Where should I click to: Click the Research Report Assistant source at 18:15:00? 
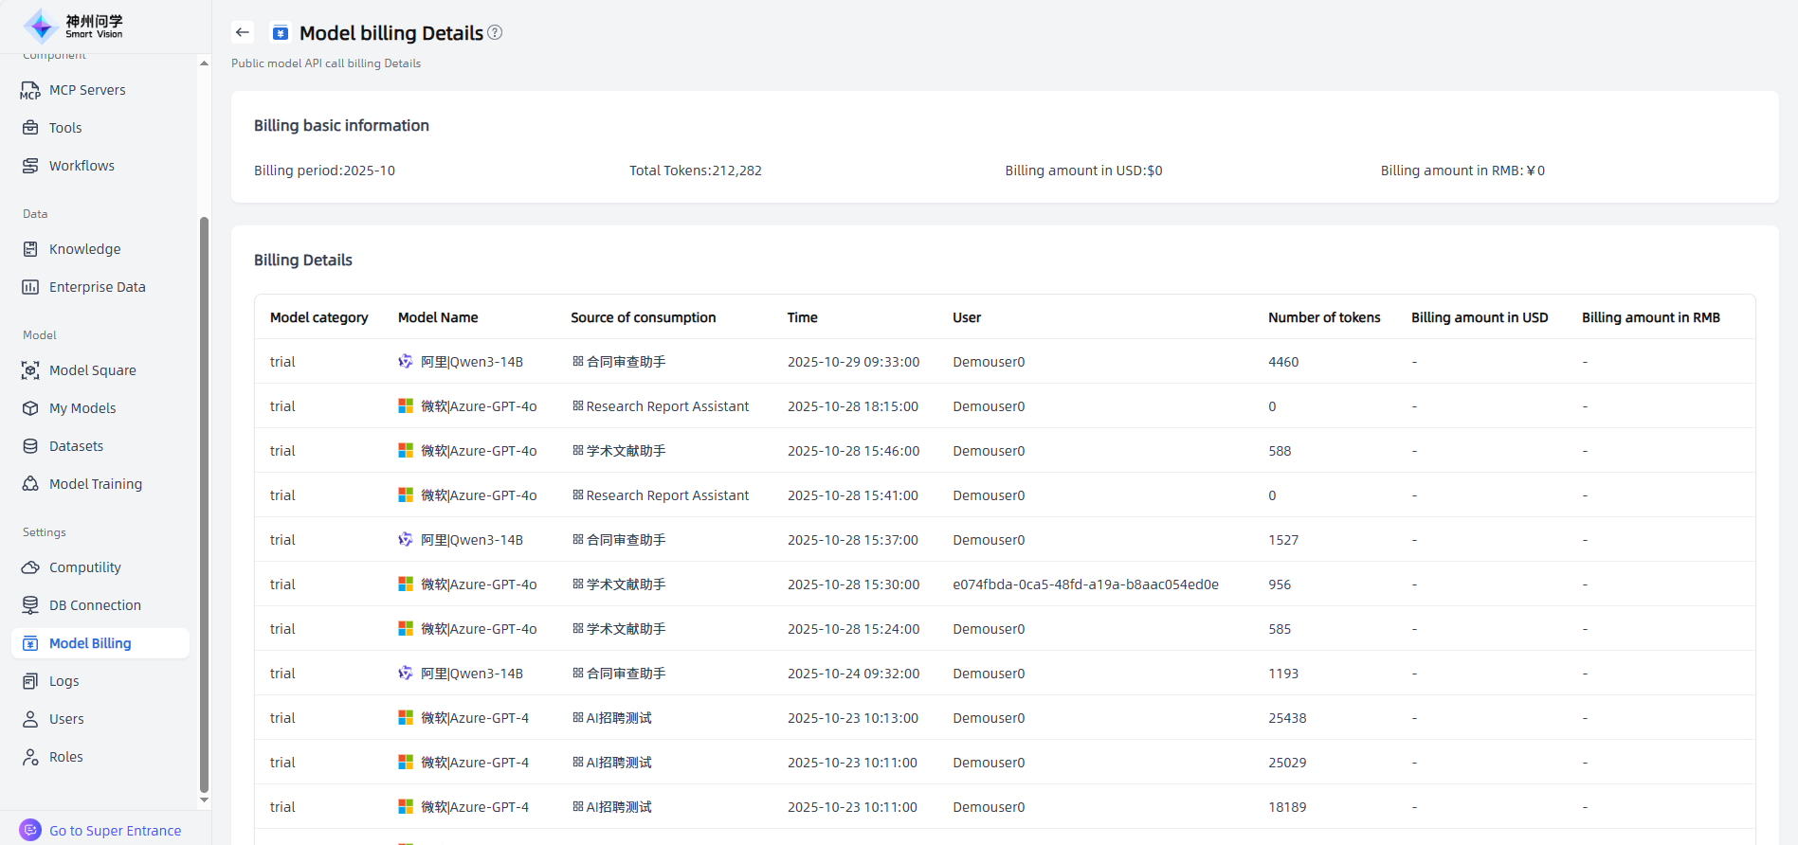point(666,406)
